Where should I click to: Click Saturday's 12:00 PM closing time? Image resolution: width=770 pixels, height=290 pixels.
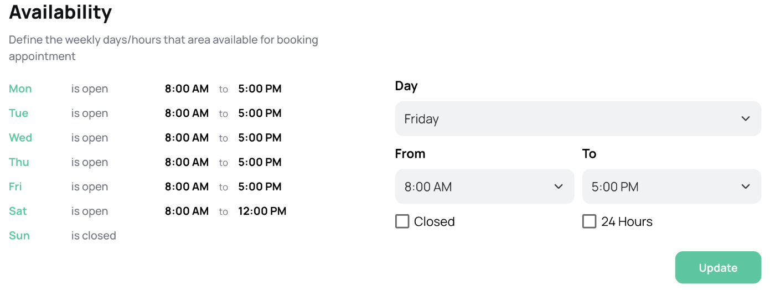coord(262,211)
